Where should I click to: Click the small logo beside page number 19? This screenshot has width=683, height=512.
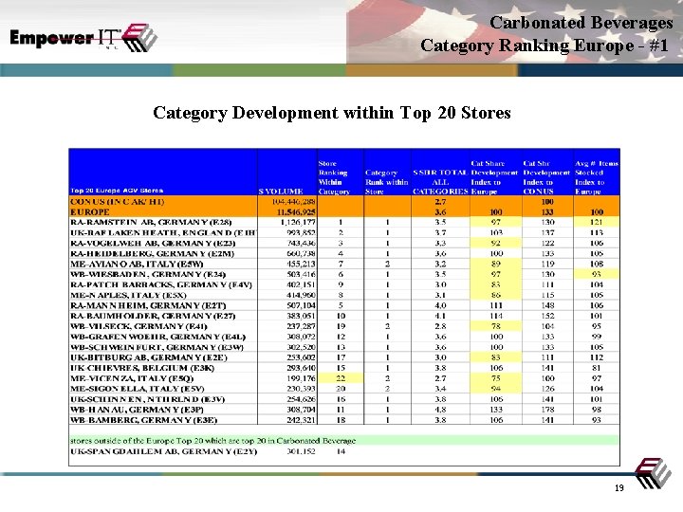click(652, 474)
